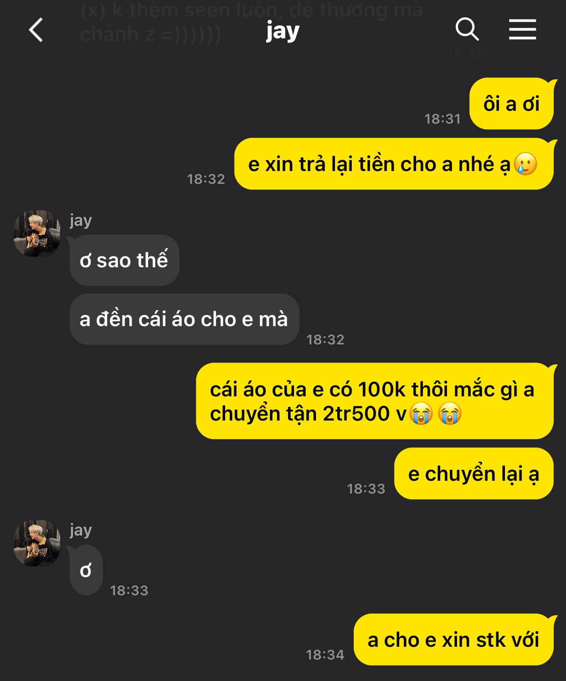Select the 'a cho e xin stk với' message
566x681 pixels.
[453, 639]
